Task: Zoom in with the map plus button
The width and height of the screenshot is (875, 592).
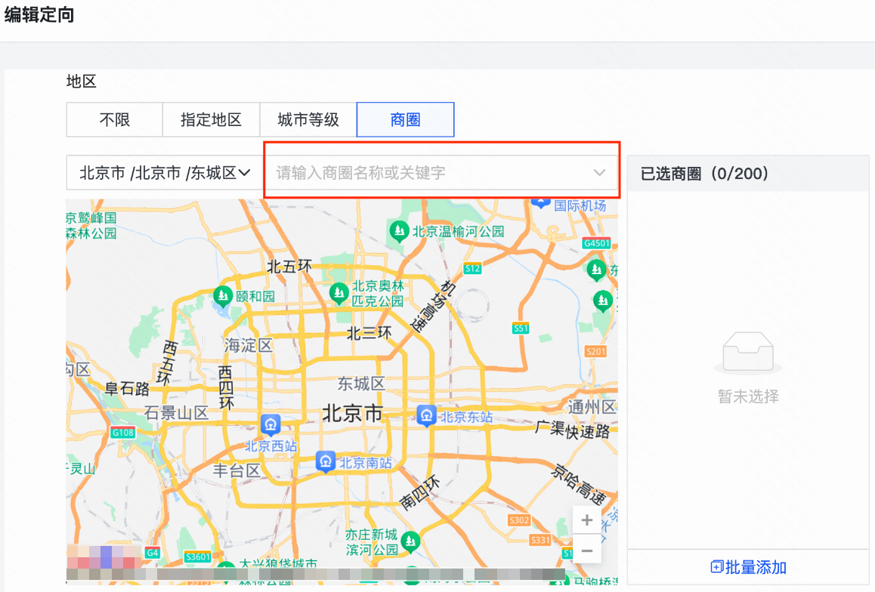Action: click(x=586, y=520)
